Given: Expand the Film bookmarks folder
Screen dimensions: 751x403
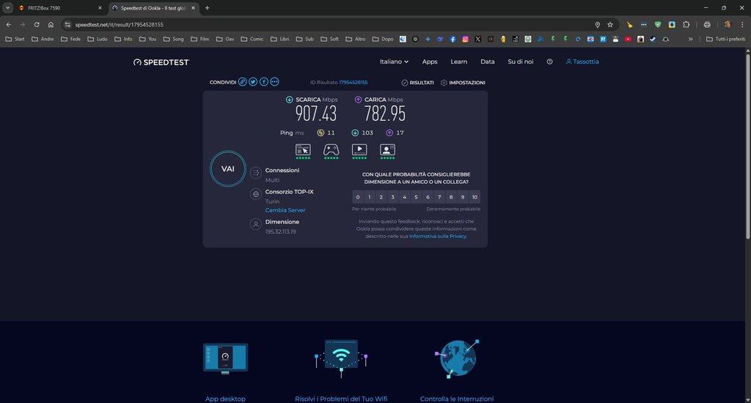Looking at the screenshot, I should coord(199,39).
